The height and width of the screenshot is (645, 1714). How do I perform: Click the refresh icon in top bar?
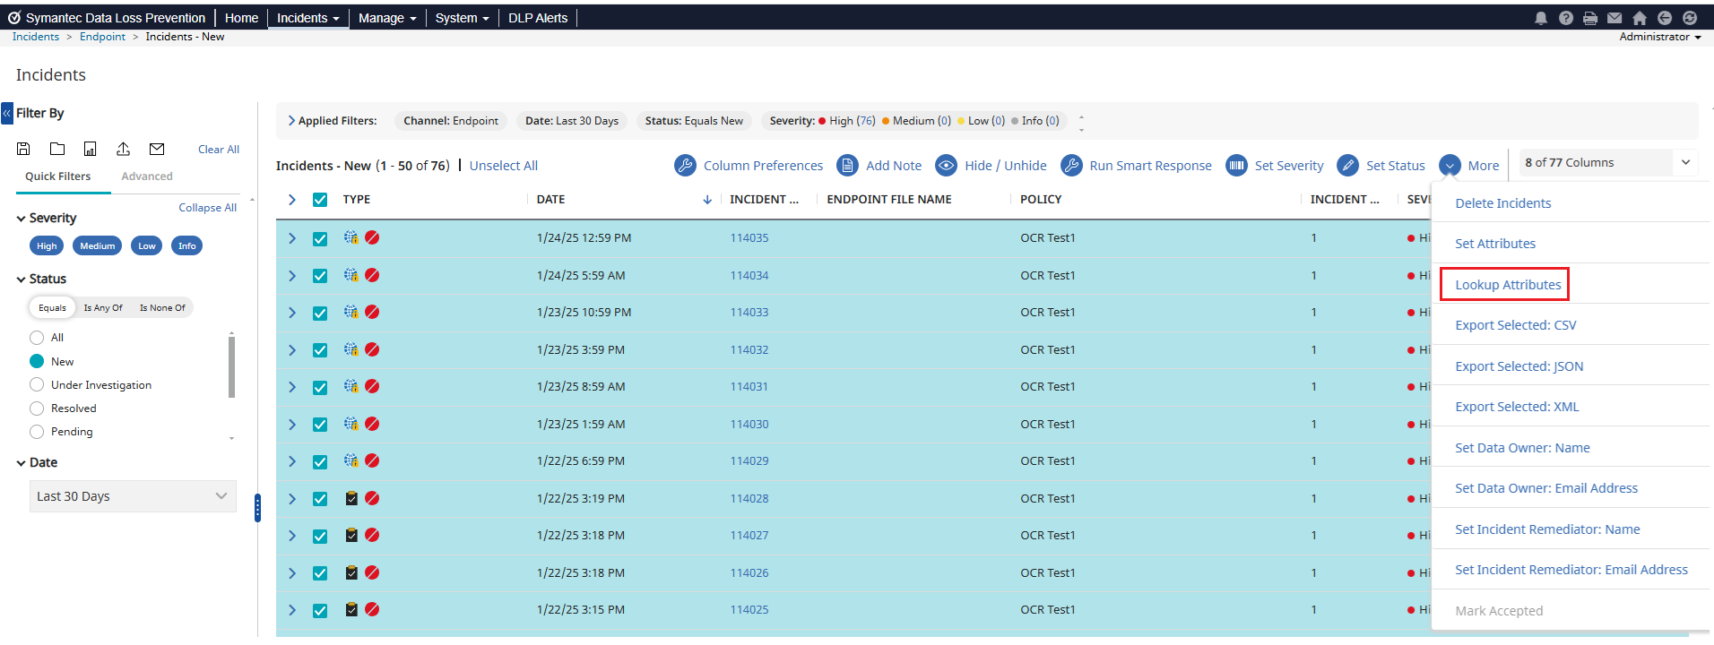1690,18
